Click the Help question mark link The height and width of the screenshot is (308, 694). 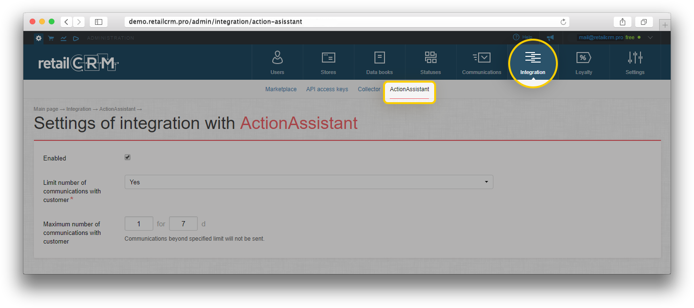[x=523, y=37]
